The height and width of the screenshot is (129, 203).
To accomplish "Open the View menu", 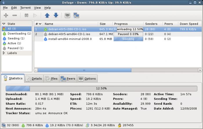I will click(x=37, y=8).
